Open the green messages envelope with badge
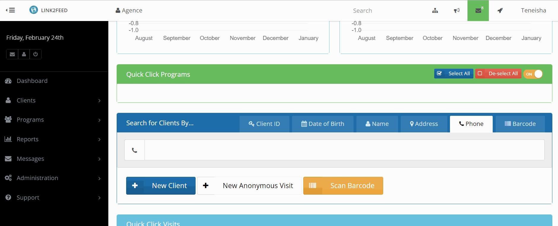This screenshot has width=558, height=226. point(478,11)
